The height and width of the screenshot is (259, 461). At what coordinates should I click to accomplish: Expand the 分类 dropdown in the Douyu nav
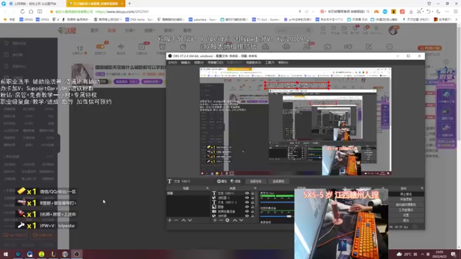tap(130, 31)
